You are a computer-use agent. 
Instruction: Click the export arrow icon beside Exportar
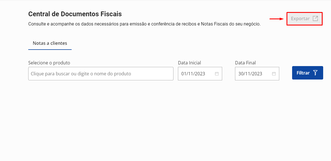pyautogui.click(x=315, y=18)
